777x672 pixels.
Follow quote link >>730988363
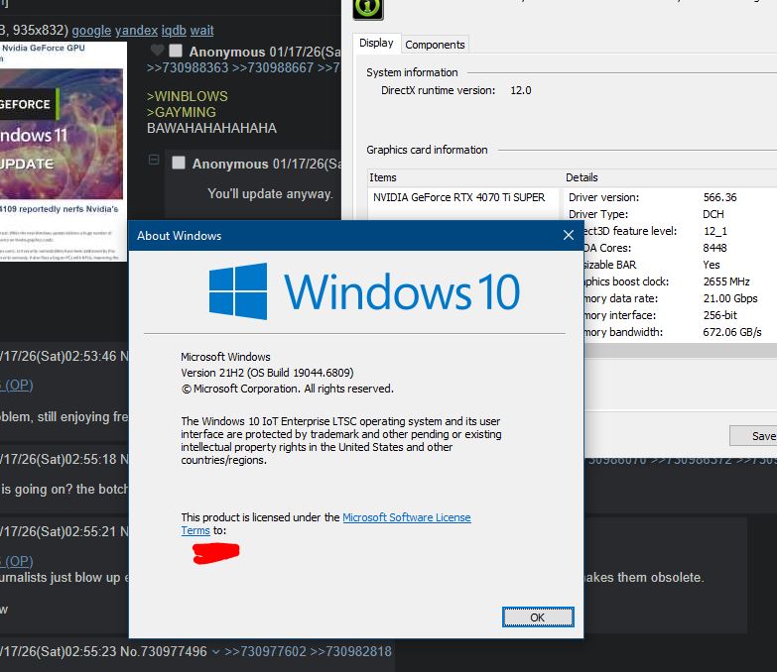[x=188, y=67]
